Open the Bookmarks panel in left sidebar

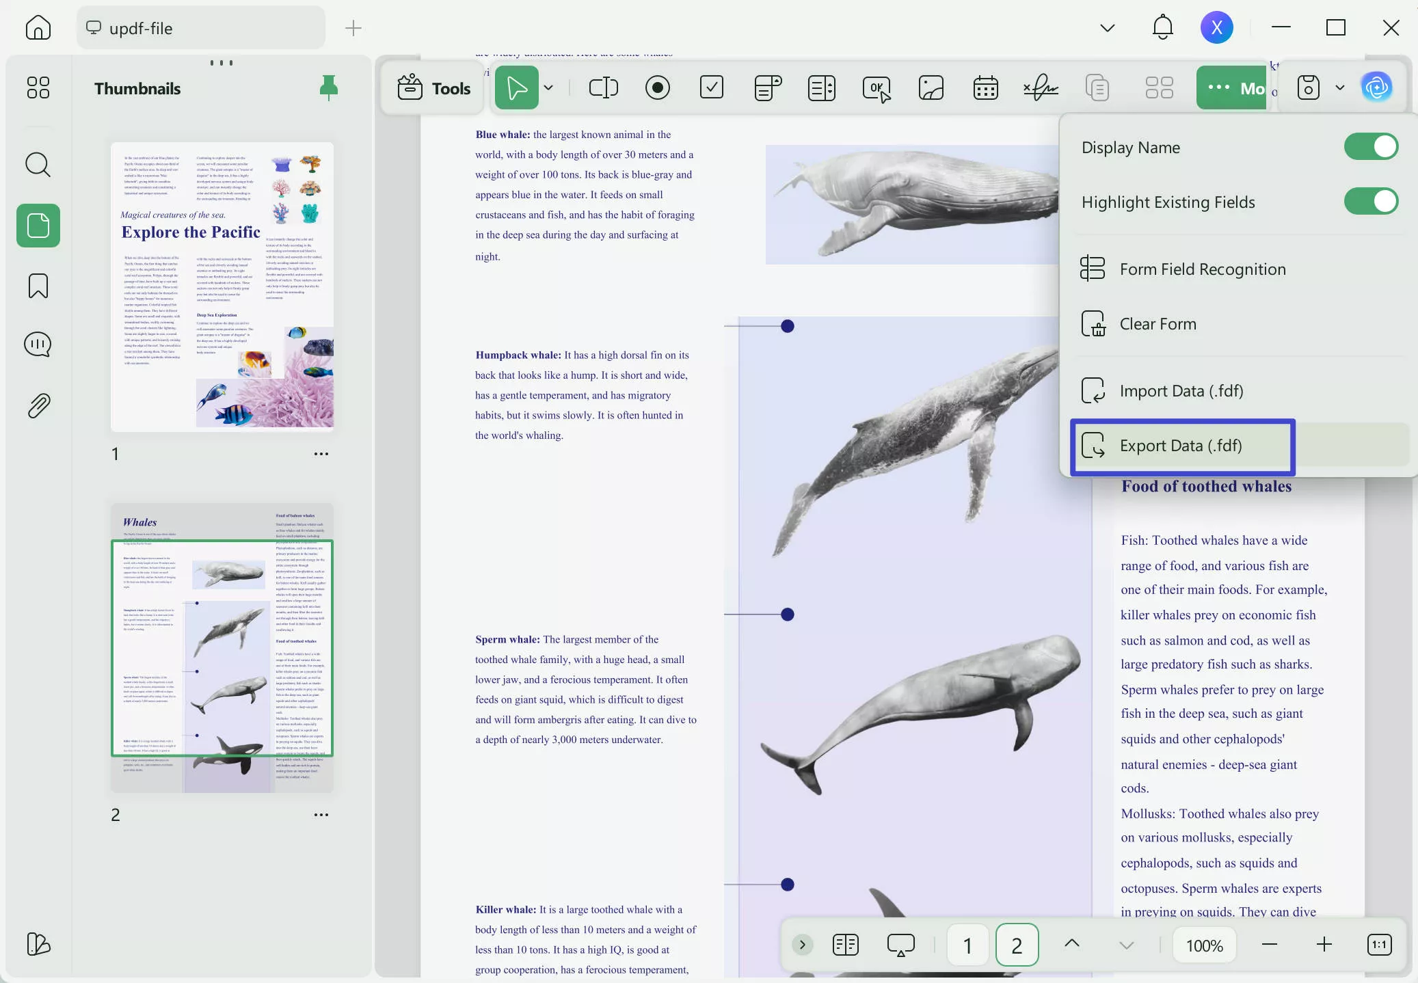point(38,286)
